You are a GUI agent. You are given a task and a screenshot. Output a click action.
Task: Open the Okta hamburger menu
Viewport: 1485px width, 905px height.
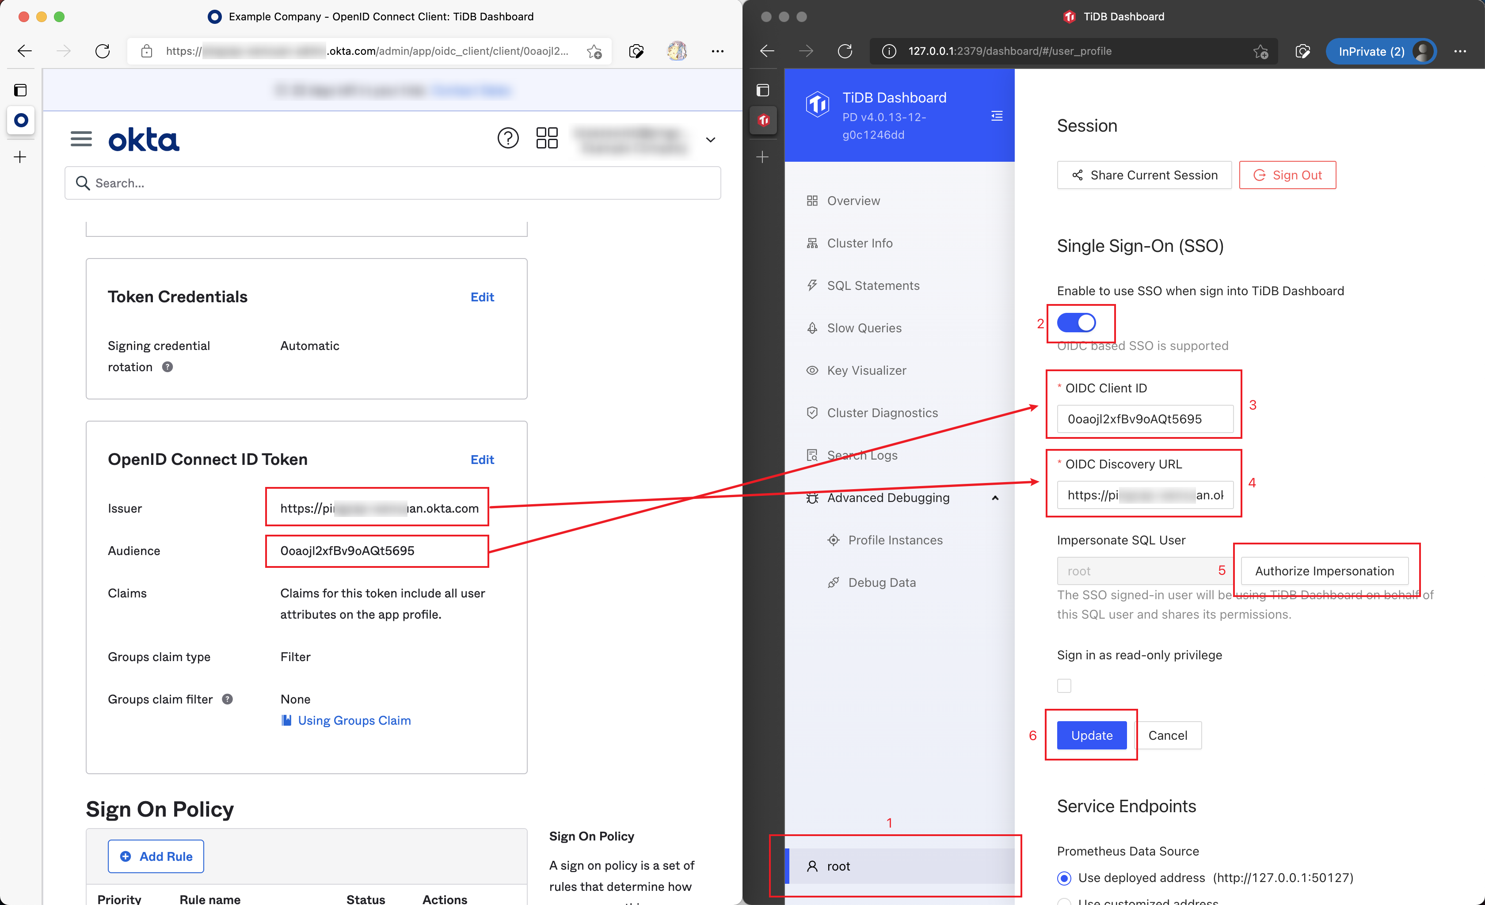pyautogui.click(x=81, y=139)
